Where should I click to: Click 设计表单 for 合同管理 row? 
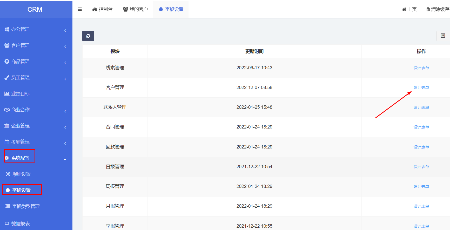coord(421,127)
